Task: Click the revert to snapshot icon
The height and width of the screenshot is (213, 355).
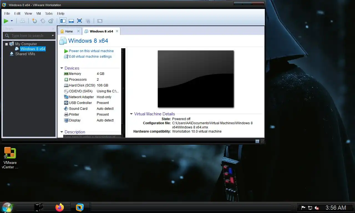Action: click(x=43, y=21)
